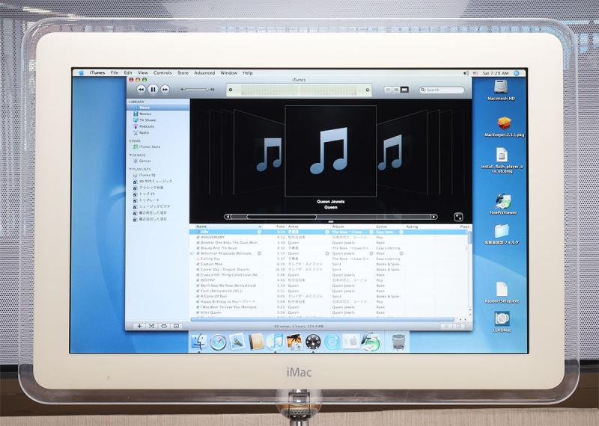Select the Queen Jewels center album cover

point(331,151)
